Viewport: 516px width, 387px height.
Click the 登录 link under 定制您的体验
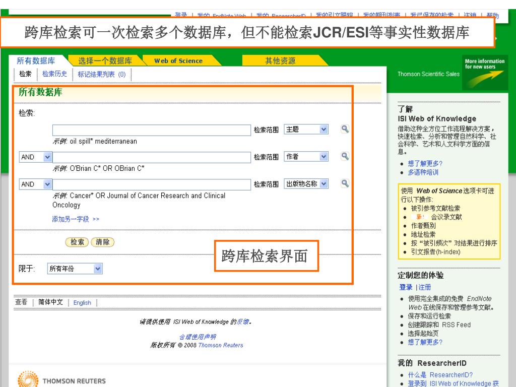[x=406, y=287]
